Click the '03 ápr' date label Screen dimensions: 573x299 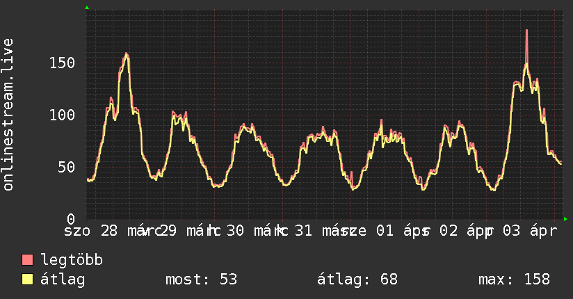(x=530, y=231)
